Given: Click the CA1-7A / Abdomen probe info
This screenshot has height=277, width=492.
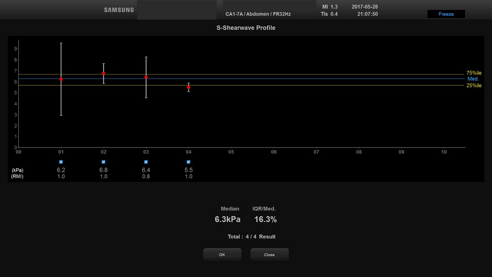Looking at the screenshot, I should click(258, 14).
